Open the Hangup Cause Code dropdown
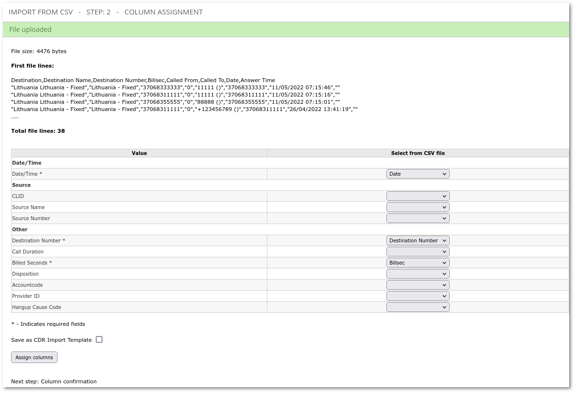The image size is (575, 393). [x=418, y=307]
